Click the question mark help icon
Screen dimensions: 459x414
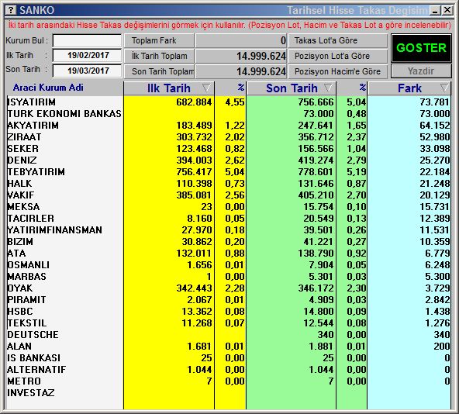point(11,10)
